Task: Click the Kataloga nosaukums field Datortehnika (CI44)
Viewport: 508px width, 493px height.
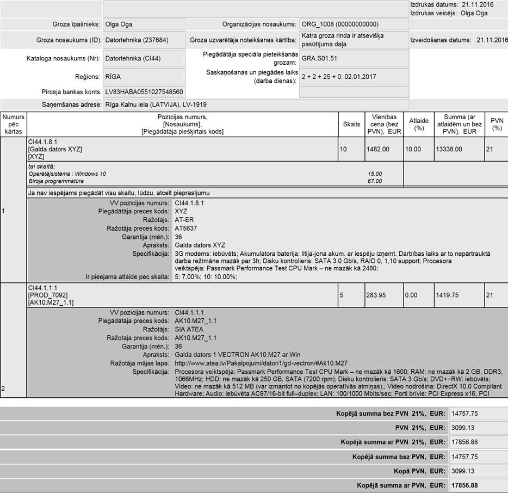Action: pyautogui.click(x=144, y=58)
